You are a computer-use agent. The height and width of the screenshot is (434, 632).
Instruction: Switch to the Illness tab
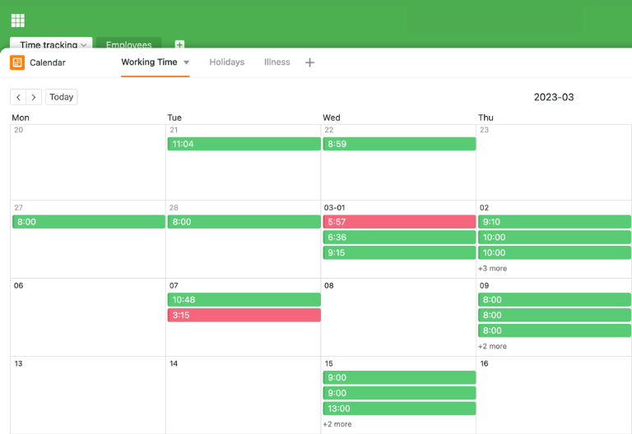pyautogui.click(x=276, y=62)
